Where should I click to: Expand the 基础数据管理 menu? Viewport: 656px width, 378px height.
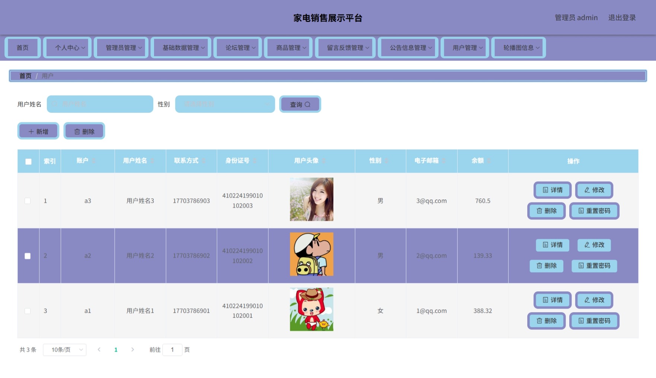point(181,48)
